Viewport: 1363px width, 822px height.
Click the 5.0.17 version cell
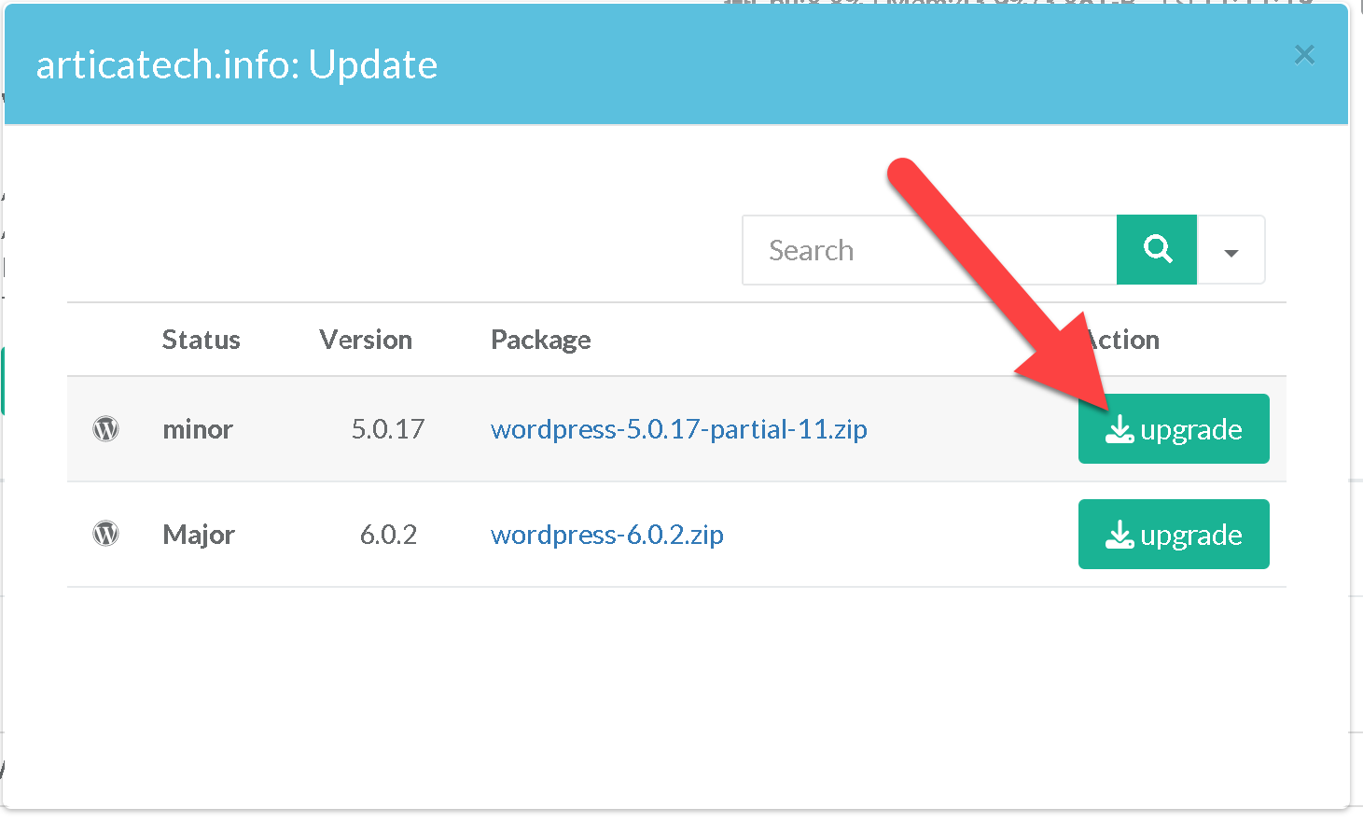click(388, 429)
